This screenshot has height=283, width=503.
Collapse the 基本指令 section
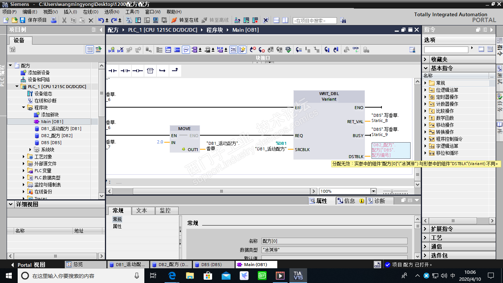pos(426,68)
